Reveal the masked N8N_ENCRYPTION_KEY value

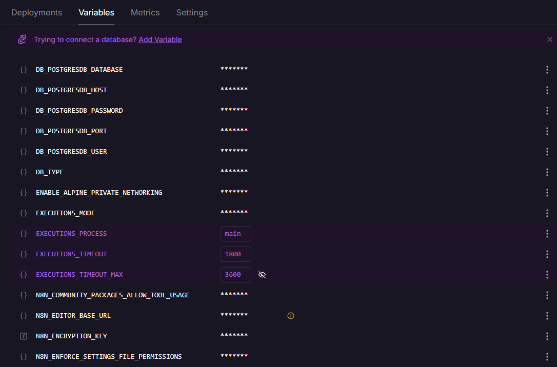coord(234,336)
